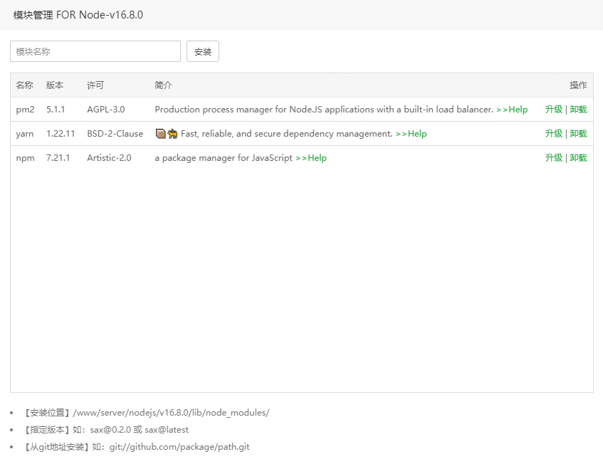Click 升级 to upgrade pm2
The image size is (603, 469).
(x=554, y=110)
